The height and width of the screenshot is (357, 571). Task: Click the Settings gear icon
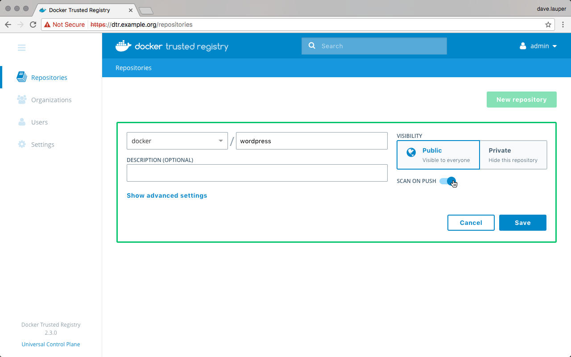(21, 144)
